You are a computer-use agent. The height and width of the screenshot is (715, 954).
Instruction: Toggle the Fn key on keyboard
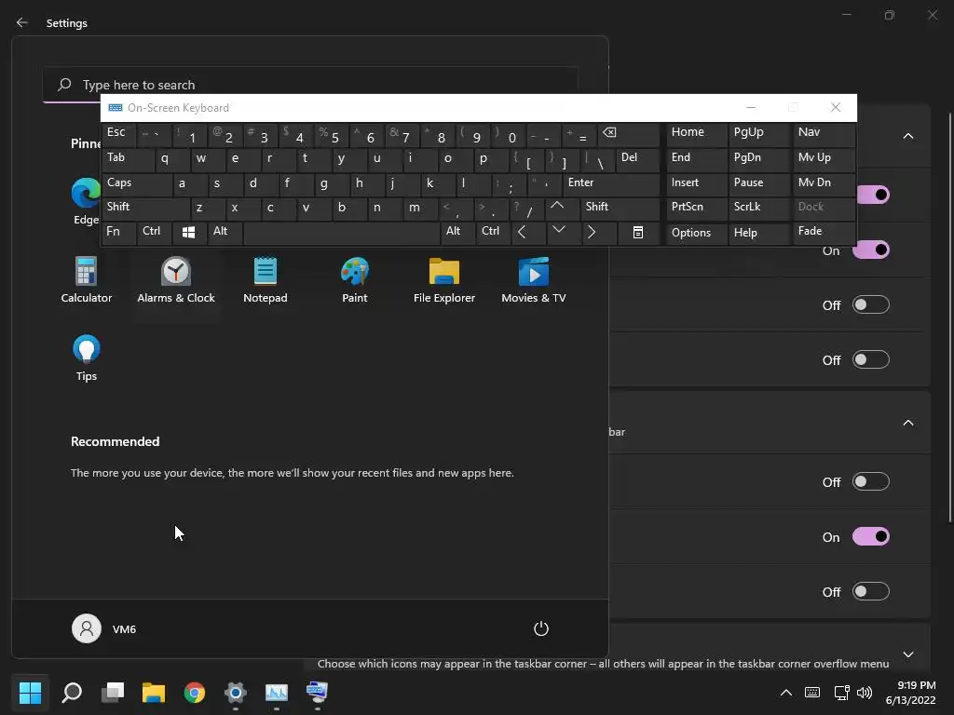(118, 232)
